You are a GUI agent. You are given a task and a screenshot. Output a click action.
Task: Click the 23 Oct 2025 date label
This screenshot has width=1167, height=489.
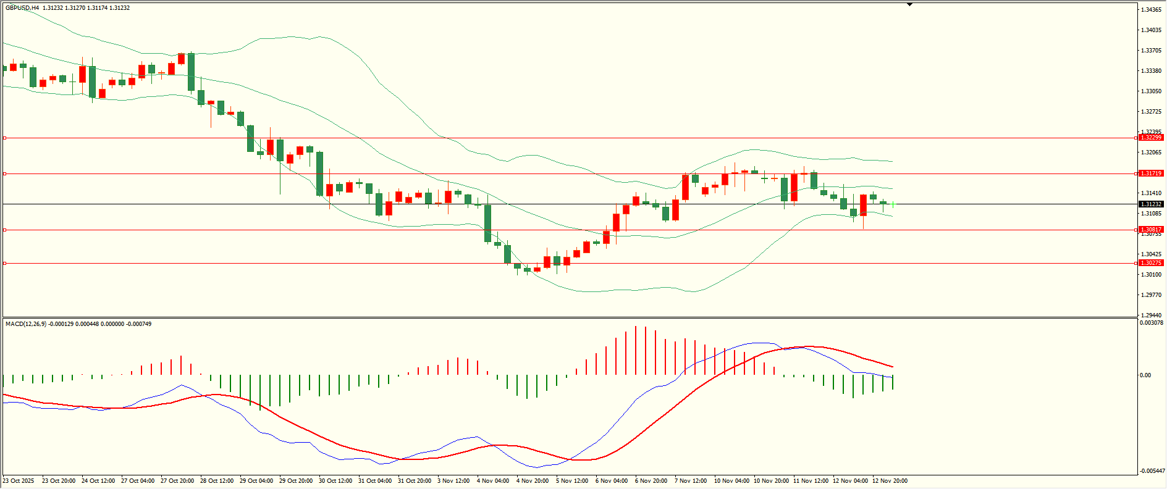tap(19, 480)
